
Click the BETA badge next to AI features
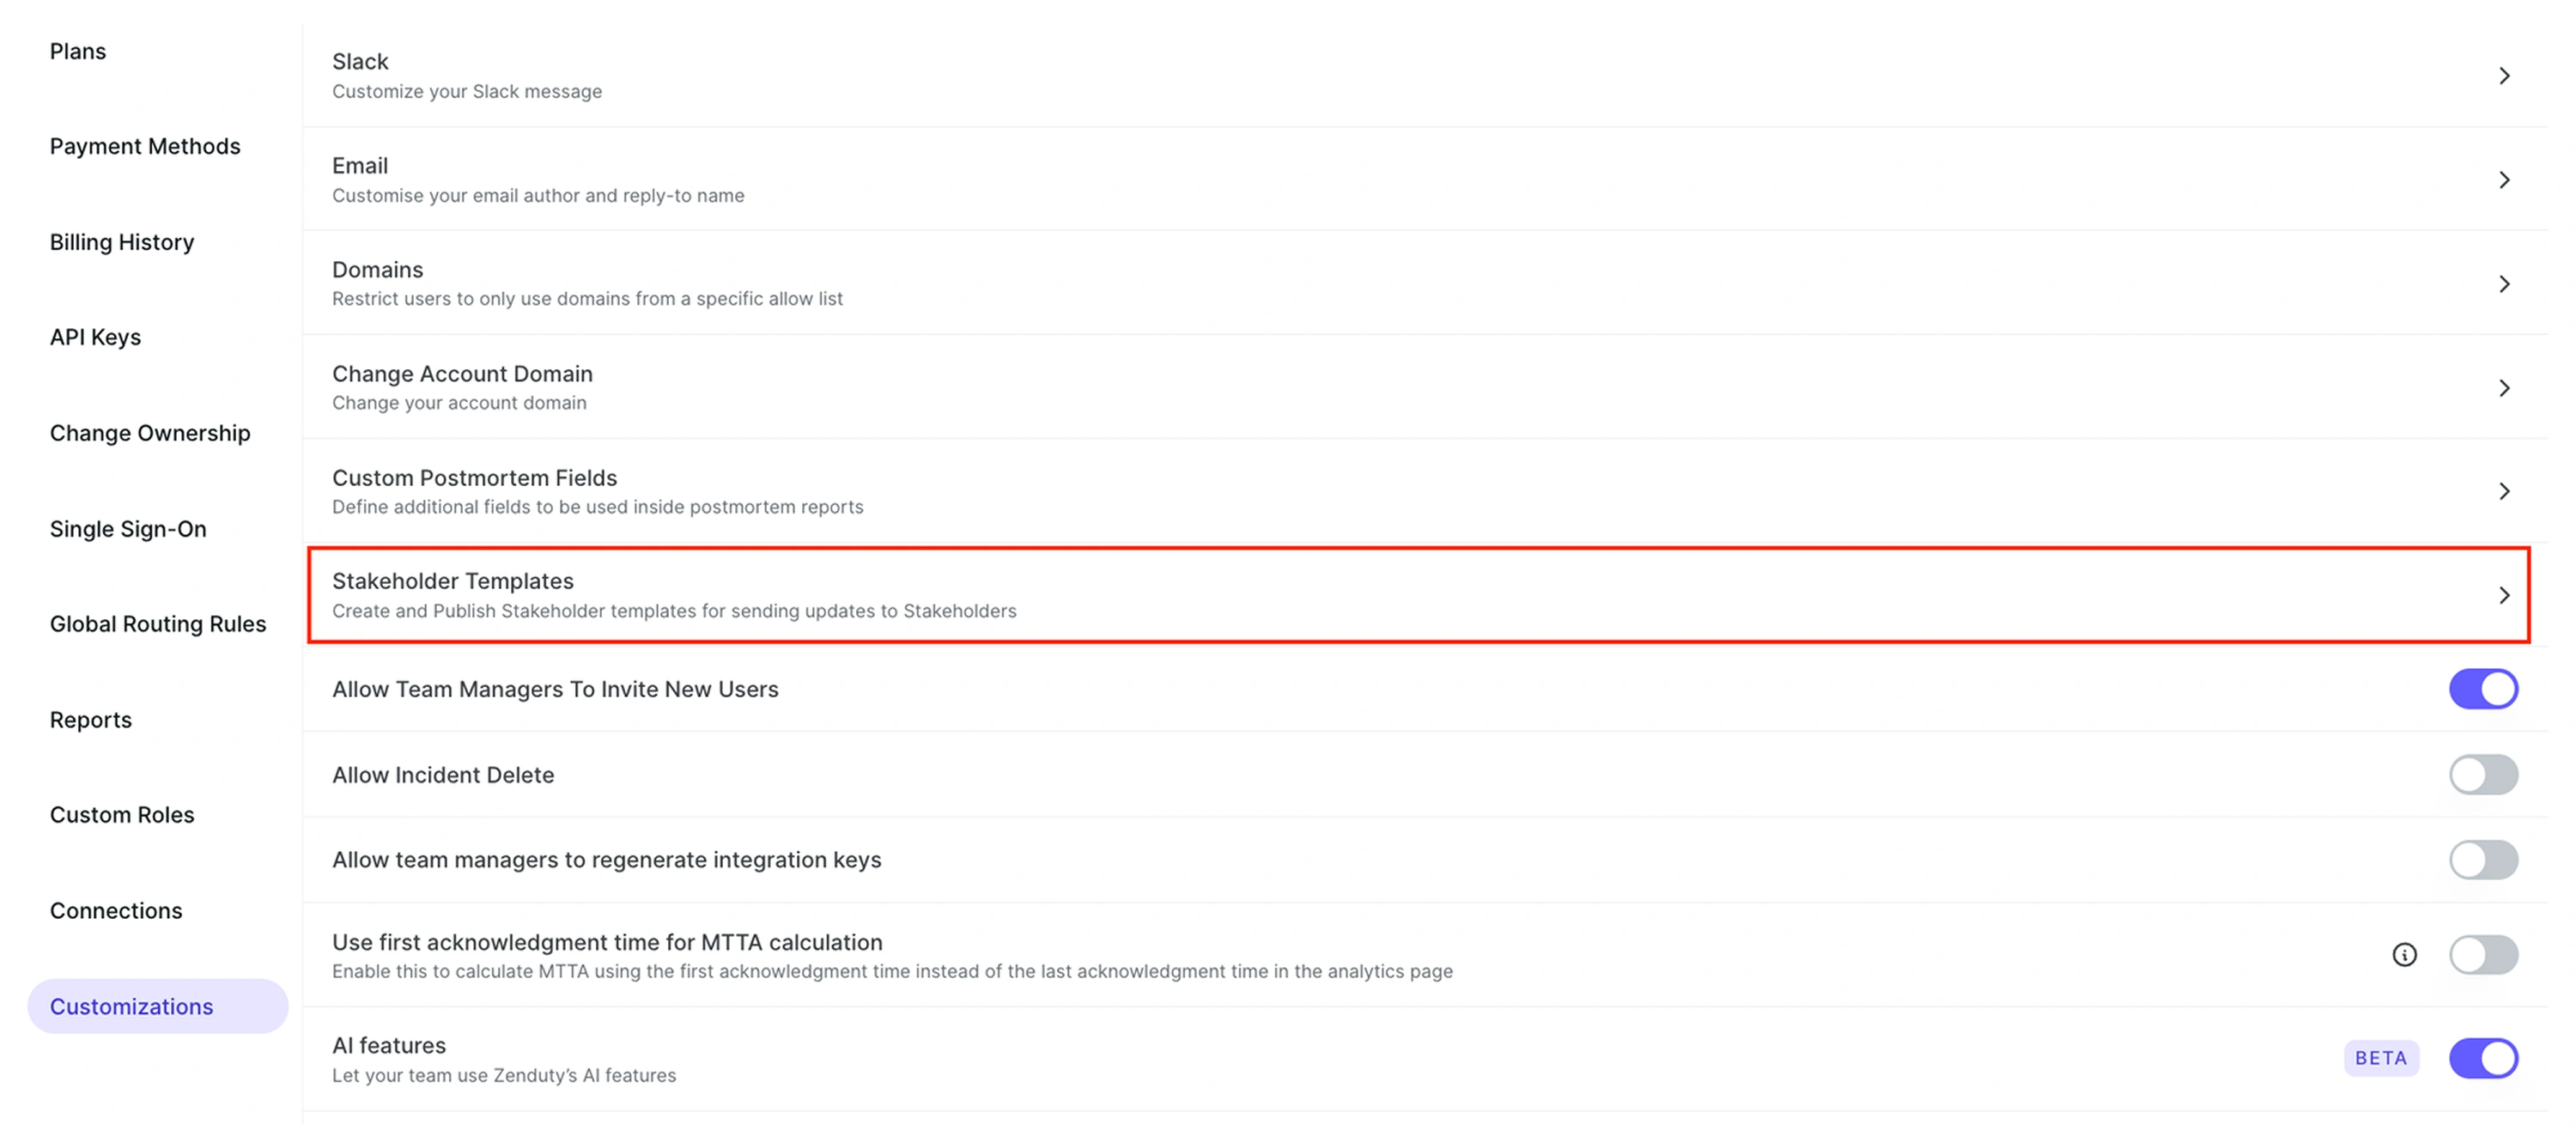point(2382,1057)
